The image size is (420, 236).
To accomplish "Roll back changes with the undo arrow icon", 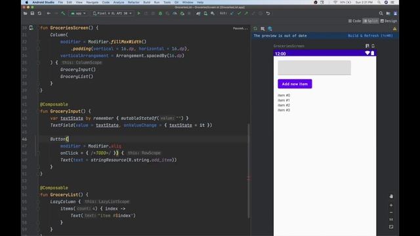I will [268, 13].
